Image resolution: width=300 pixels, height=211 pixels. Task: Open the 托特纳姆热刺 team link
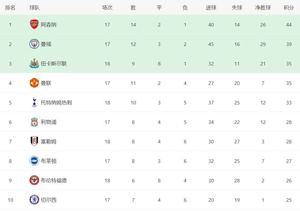(x=56, y=103)
